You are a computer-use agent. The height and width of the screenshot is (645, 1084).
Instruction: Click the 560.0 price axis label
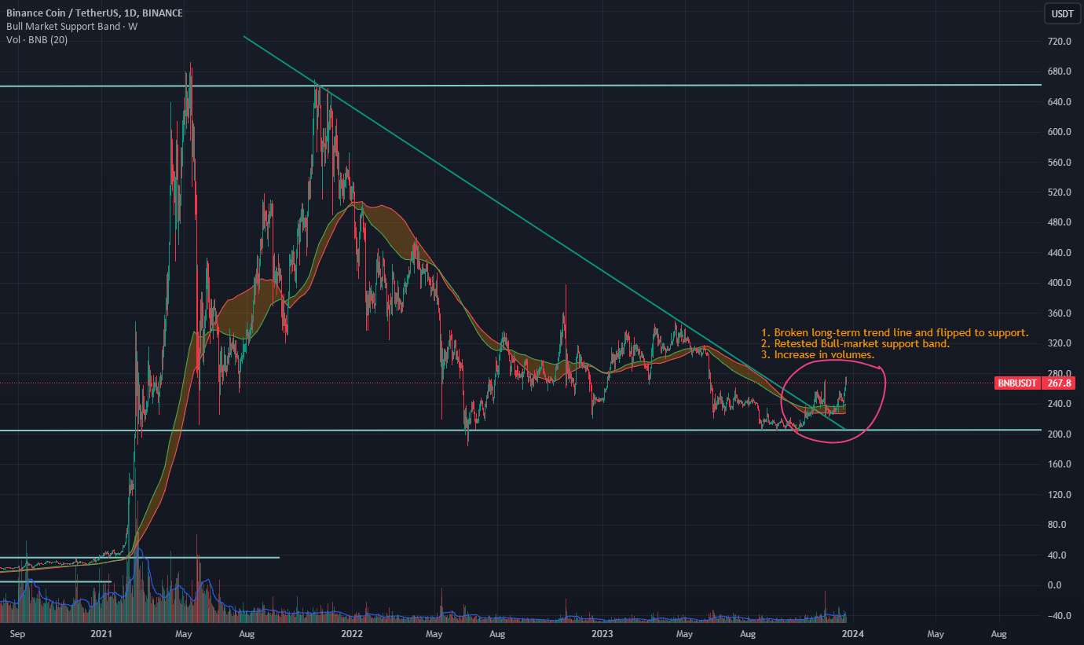pyautogui.click(x=1060, y=162)
